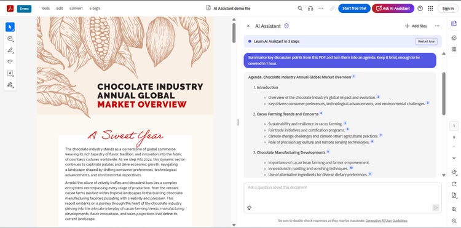Click citation 2 after global impact bullet

[378, 96]
